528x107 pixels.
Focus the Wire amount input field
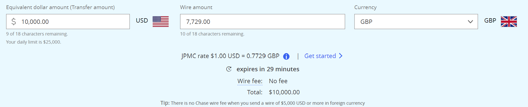(262, 22)
